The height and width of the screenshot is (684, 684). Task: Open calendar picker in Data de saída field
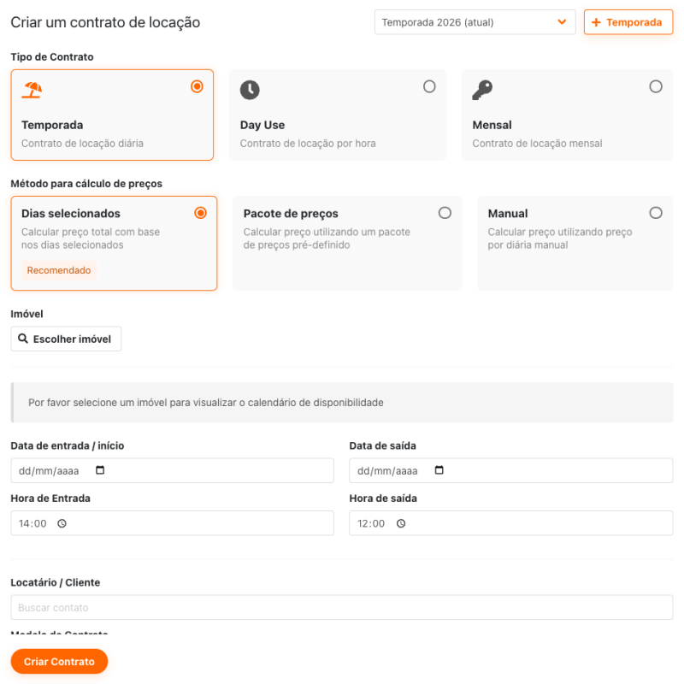tap(439, 470)
